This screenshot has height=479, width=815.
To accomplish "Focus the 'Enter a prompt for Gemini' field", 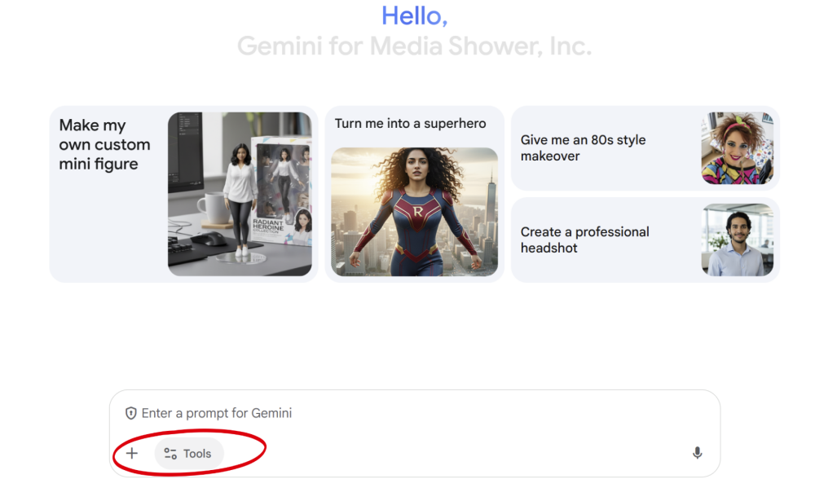I will (x=415, y=413).
